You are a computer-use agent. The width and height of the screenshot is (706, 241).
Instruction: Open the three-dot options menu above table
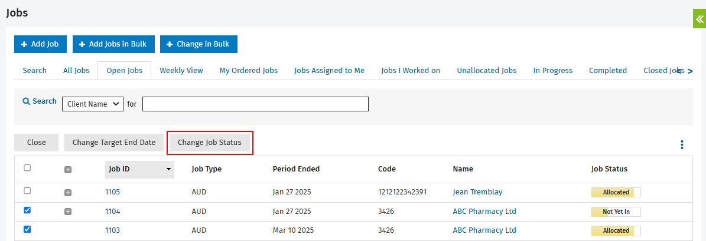click(682, 144)
